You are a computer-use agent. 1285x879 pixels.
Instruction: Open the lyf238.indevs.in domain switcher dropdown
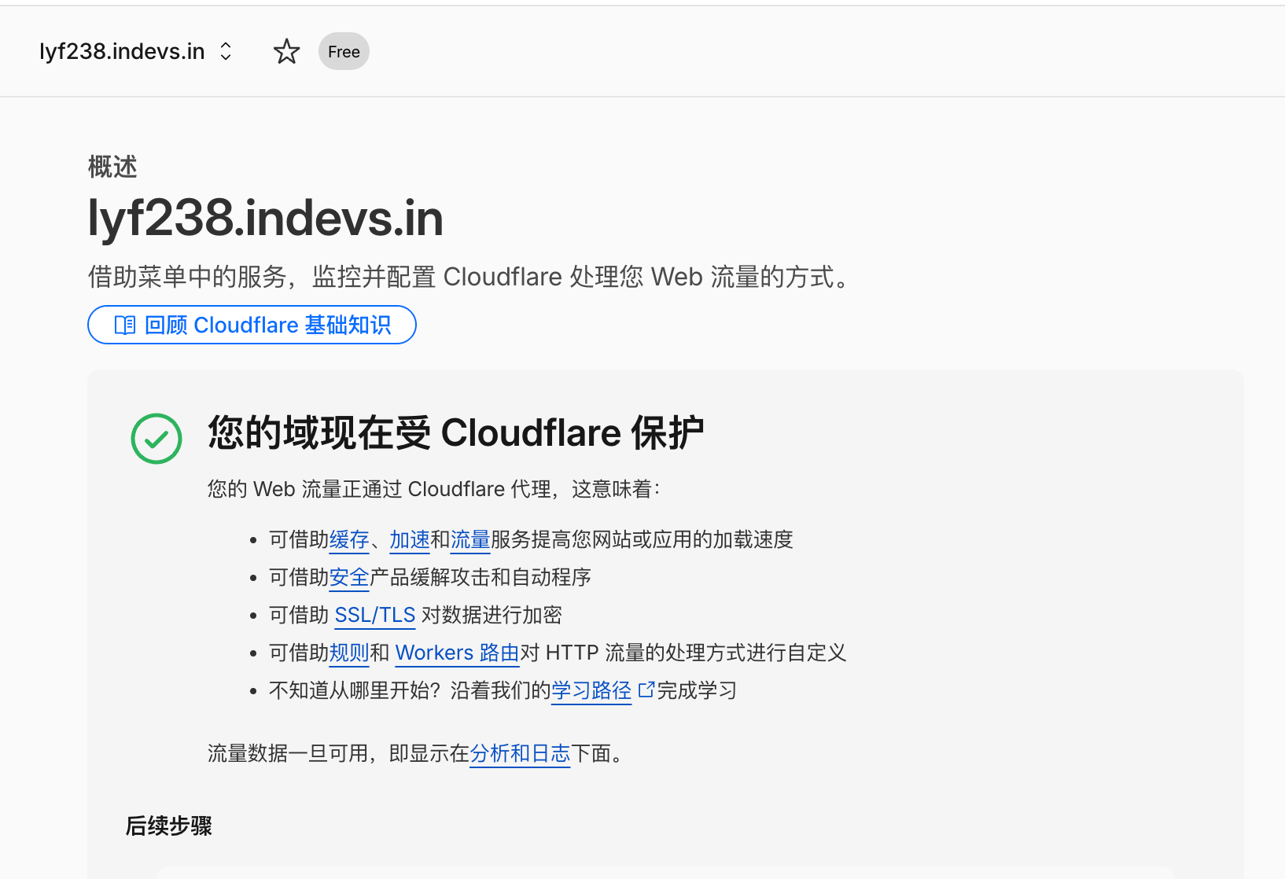point(137,52)
